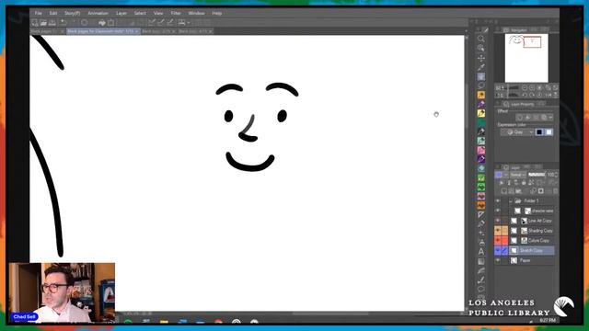Screen dimensions: 589x331
Task: Open the Select menu
Action: click(x=140, y=13)
